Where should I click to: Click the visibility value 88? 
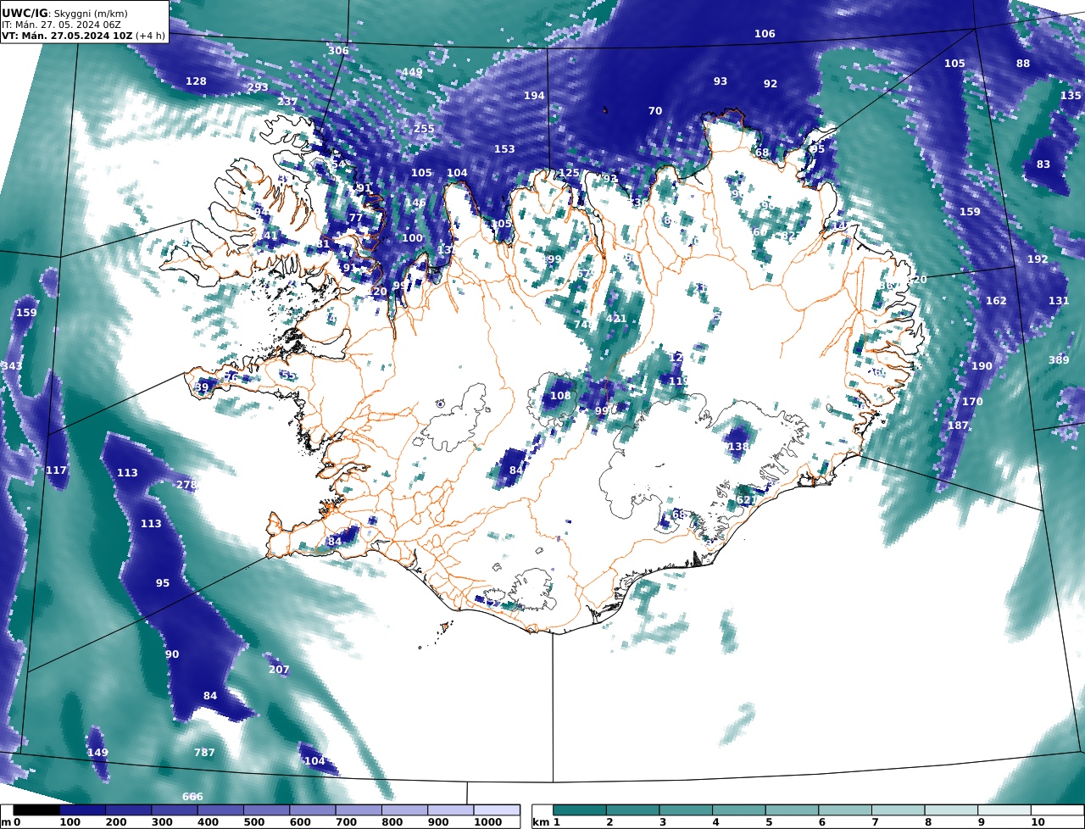(1023, 64)
